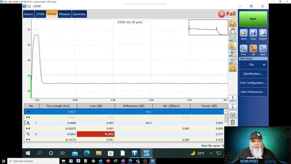Click the 59°F weather widget
Screen dimensions: 291x164
point(198,153)
